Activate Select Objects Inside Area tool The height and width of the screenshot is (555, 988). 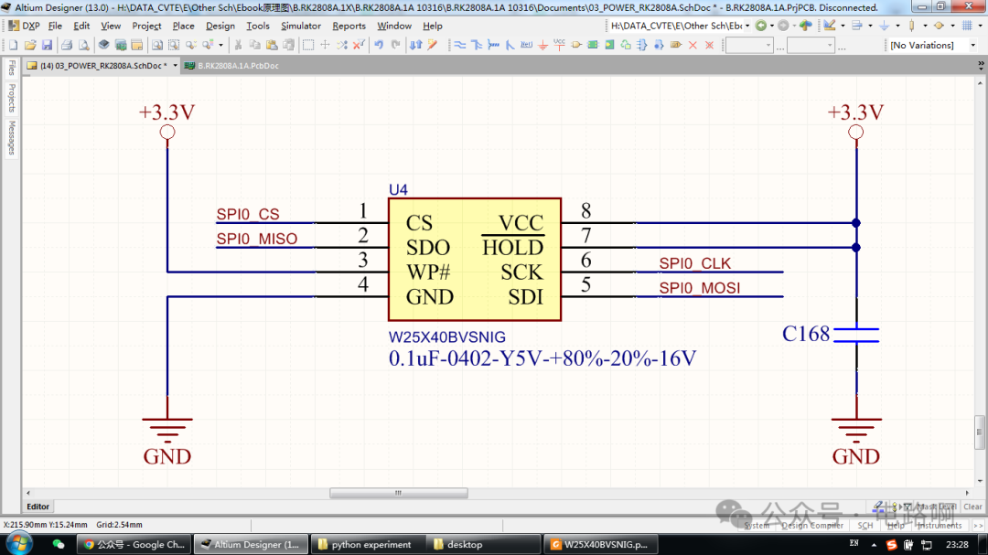[x=308, y=46]
